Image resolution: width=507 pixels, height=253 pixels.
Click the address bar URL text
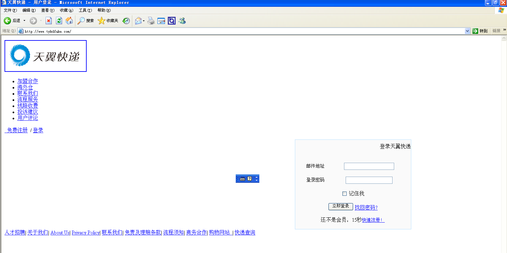coord(48,31)
